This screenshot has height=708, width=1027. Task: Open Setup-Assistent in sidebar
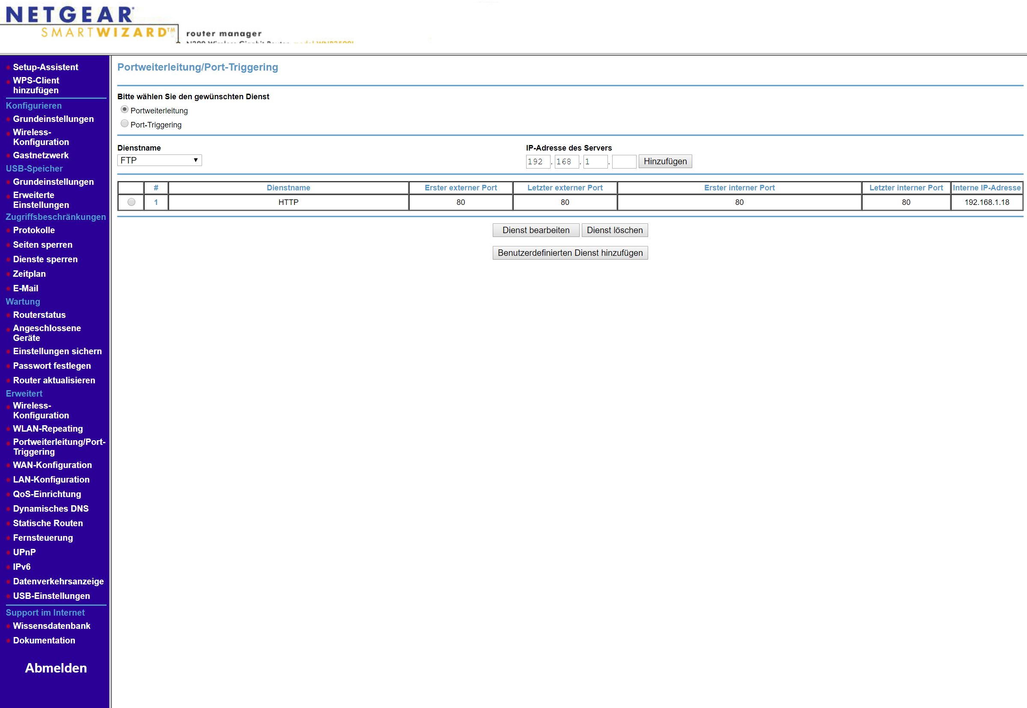click(45, 67)
